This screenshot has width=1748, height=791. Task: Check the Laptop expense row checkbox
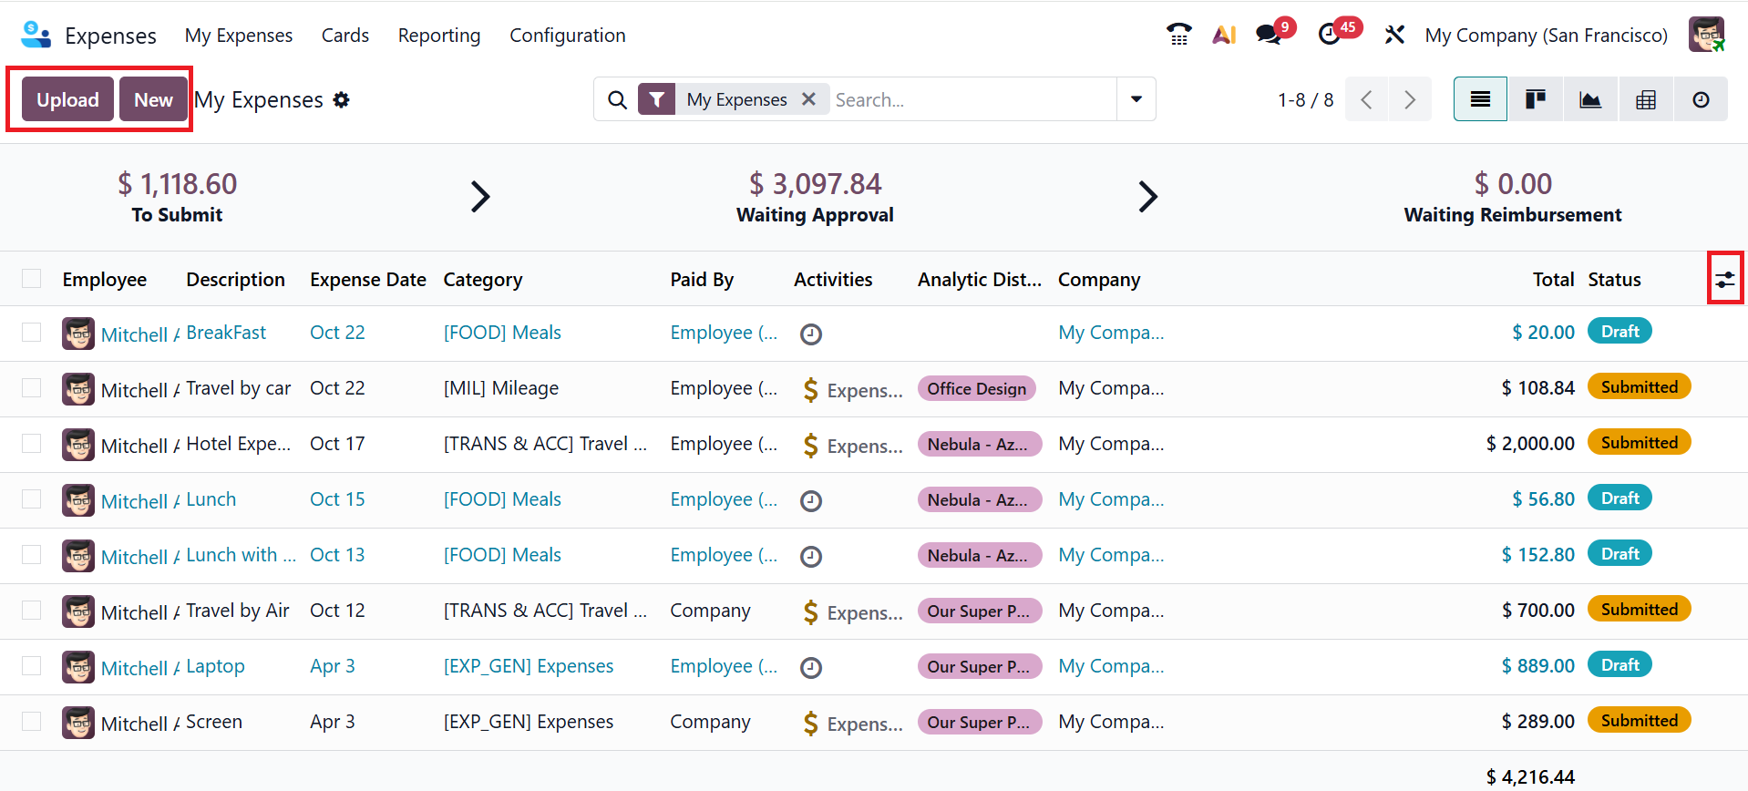pos(32,666)
